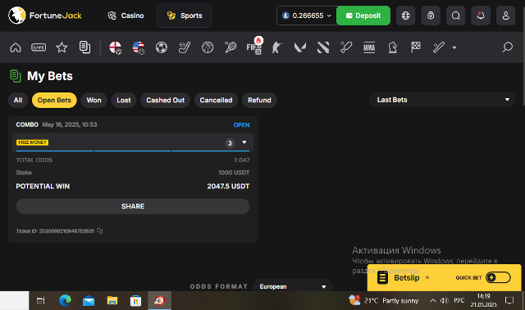525x310 pixels.
Task: Open notifications bell
Action: [x=481, y=16]
